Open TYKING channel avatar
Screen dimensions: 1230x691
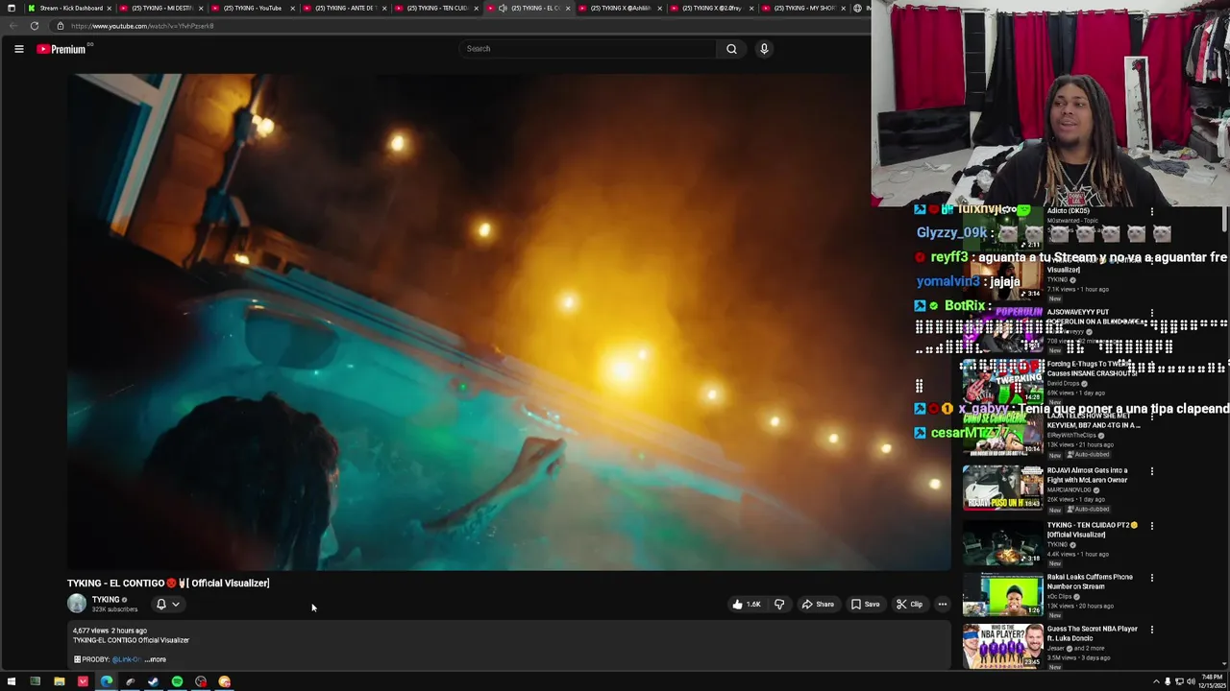point(77,604)
